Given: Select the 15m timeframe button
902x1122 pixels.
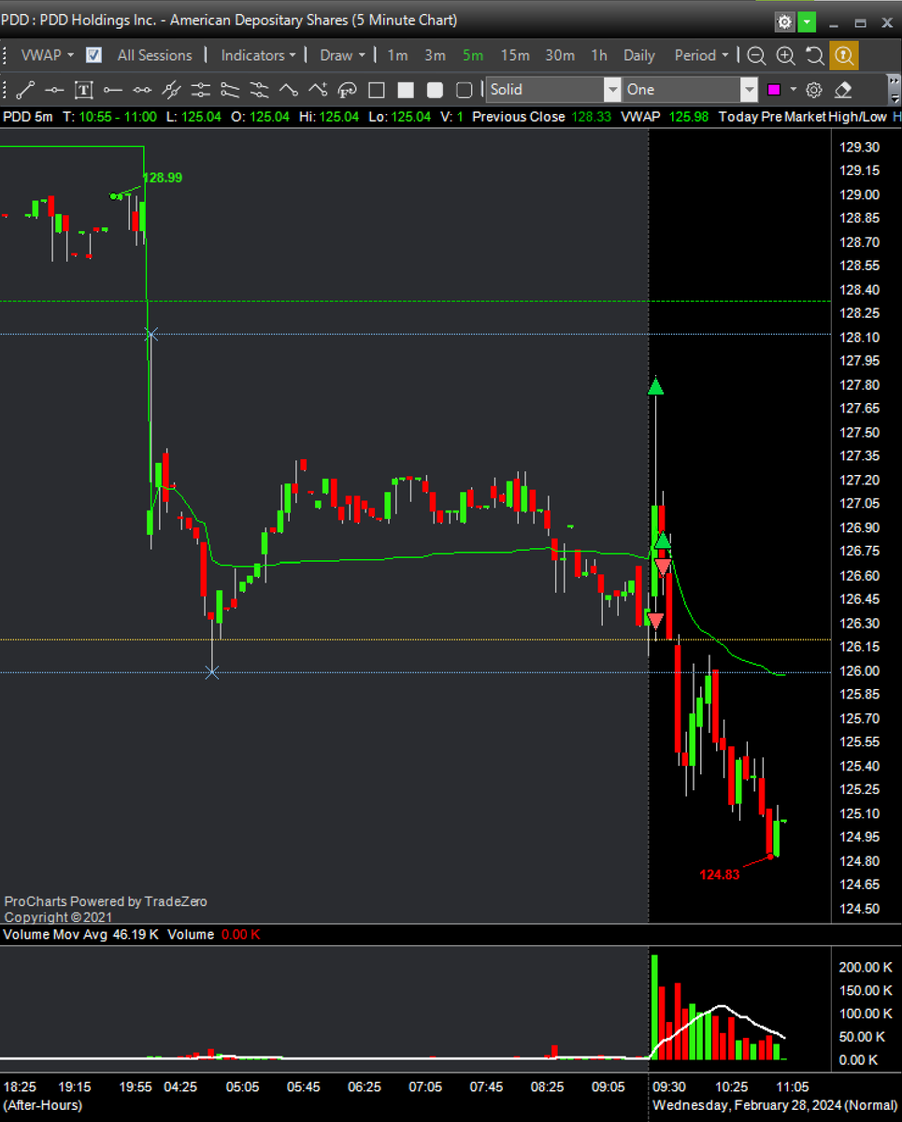Looking at the screenshot, I should click(x=515, y=55).
